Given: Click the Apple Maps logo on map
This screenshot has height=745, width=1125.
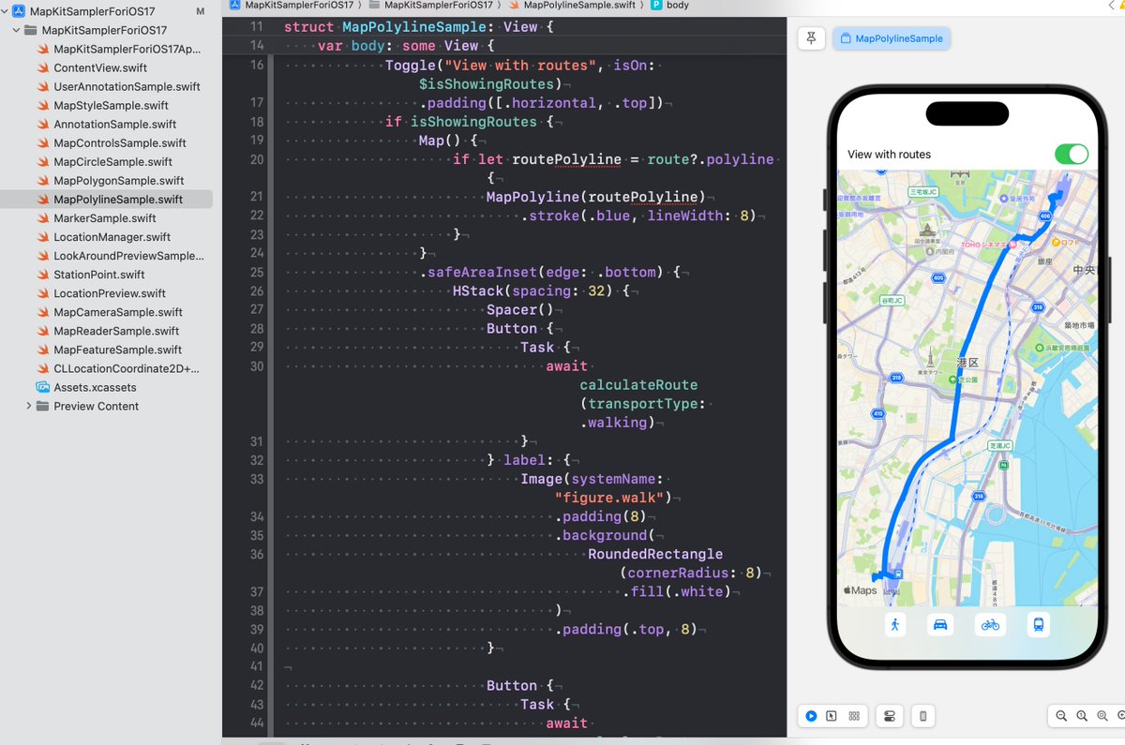Looking at the screenshot, I should pos(860,590).
